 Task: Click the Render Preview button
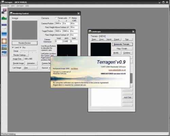point(24,43)
